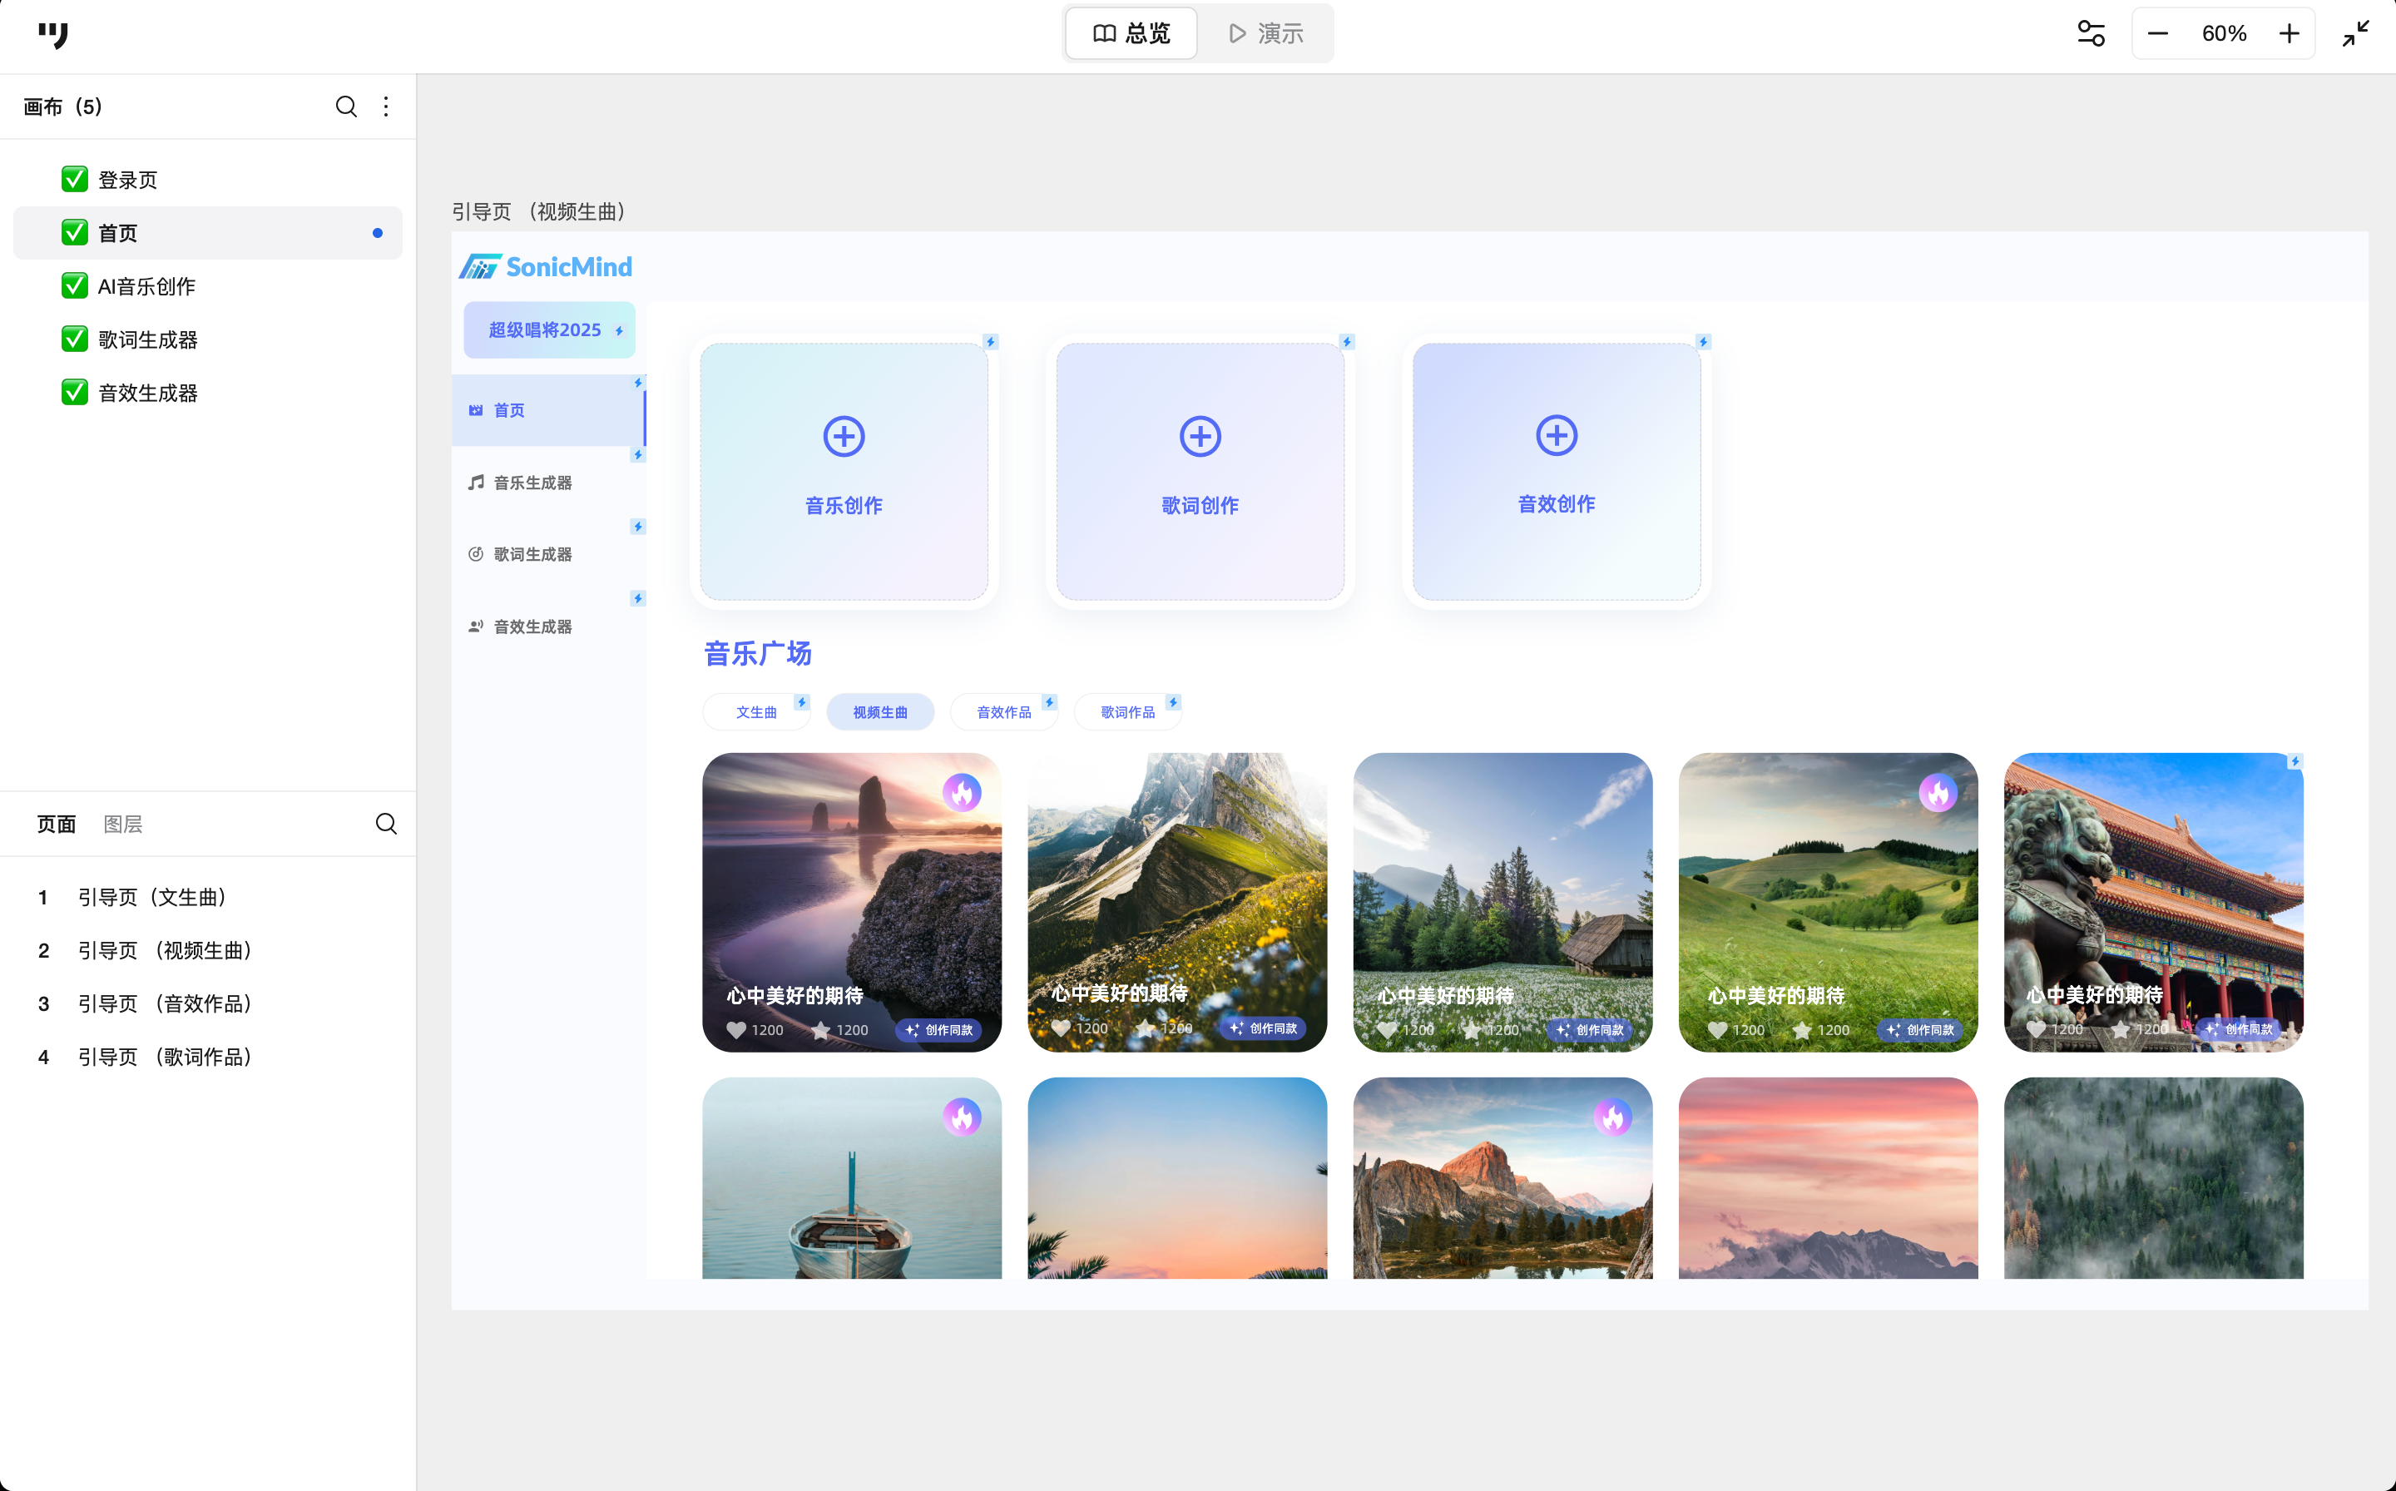2396x1491 pixels.
Task: Exit fullscreen with collapse arrows icon
Action: 2355,33
